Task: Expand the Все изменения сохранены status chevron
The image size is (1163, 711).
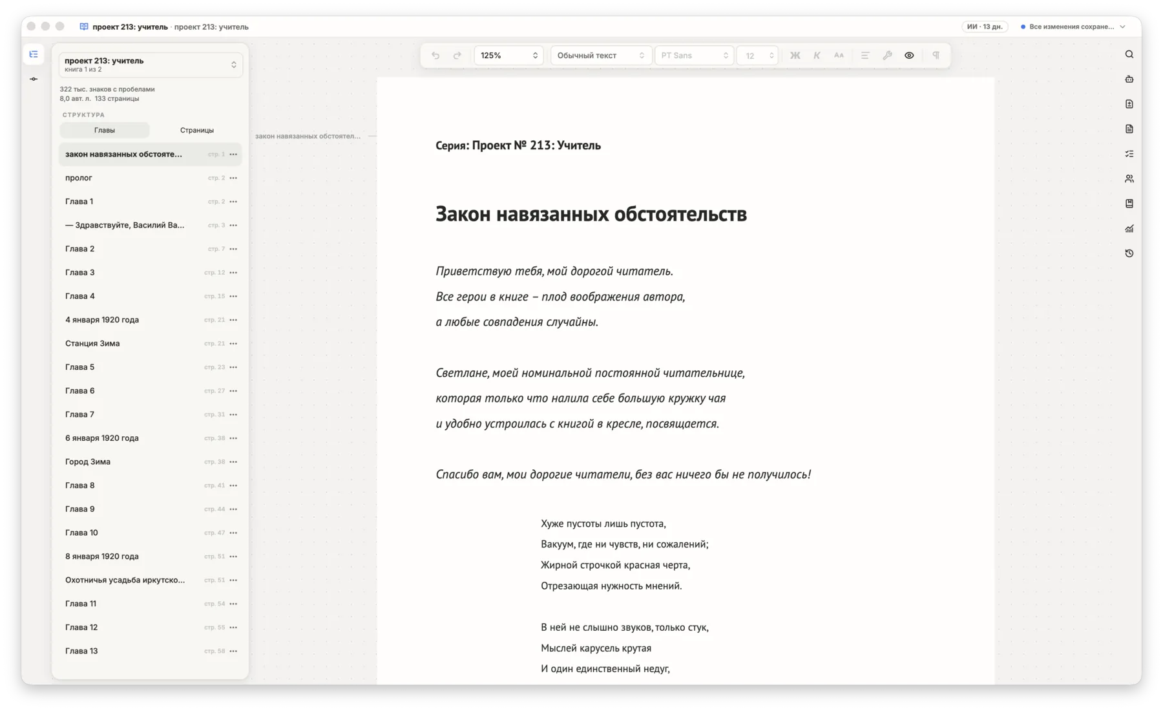Action: [x=1122, y=27]
